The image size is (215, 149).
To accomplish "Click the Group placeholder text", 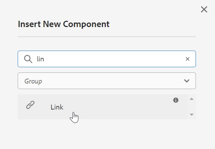I will (33, 81).
